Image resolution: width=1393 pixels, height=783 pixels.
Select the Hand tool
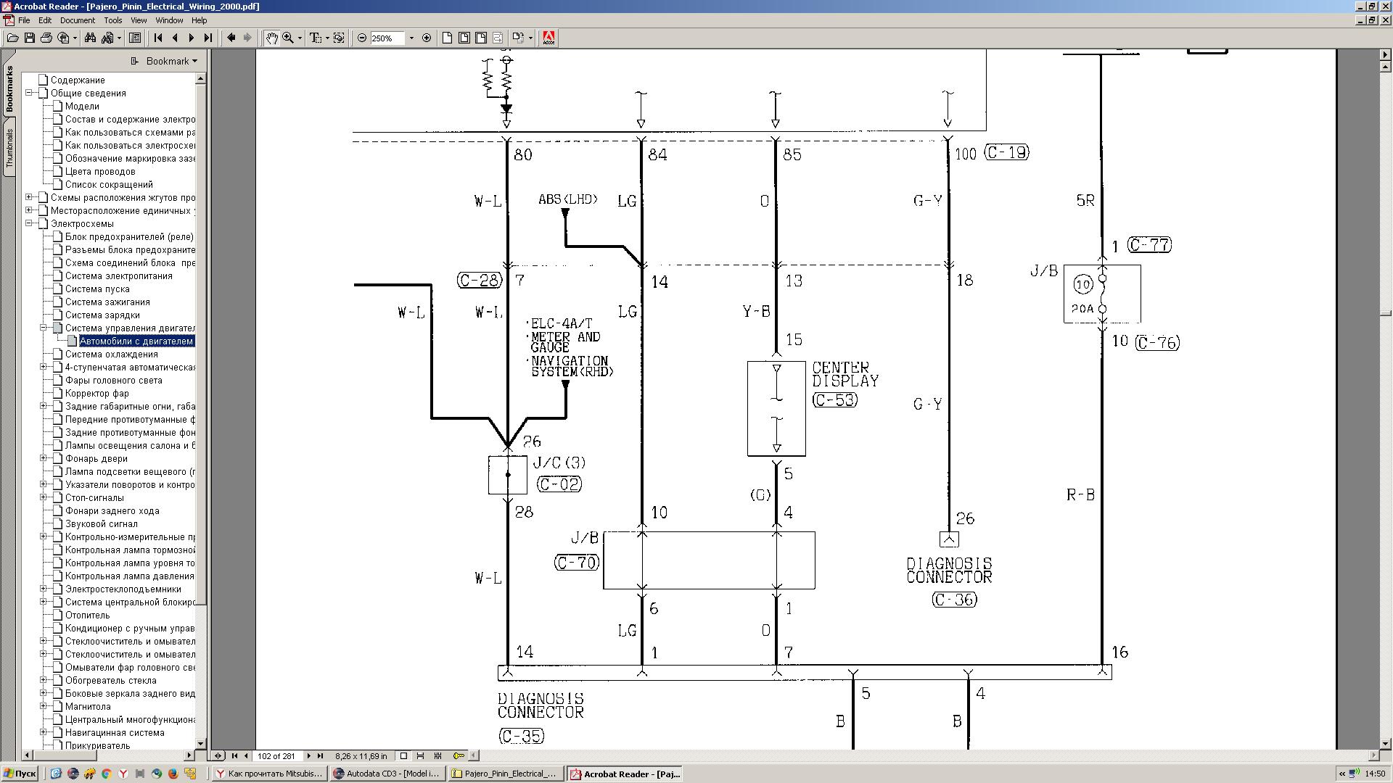(x=271, y=38)
